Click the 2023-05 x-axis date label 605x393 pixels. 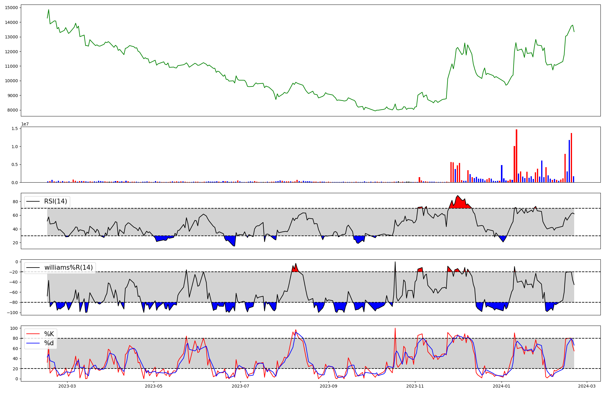[154, 386]
